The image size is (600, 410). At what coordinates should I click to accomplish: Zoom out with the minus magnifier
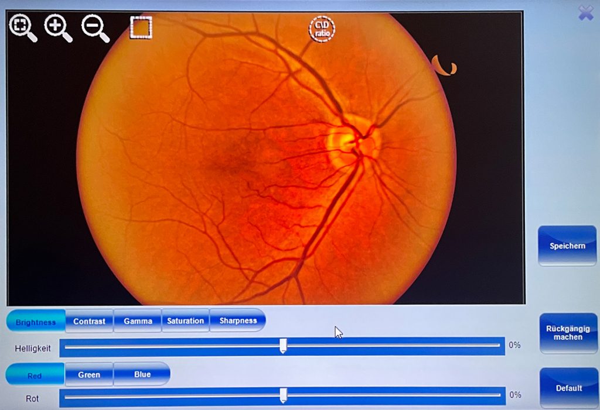coord(94,27)
